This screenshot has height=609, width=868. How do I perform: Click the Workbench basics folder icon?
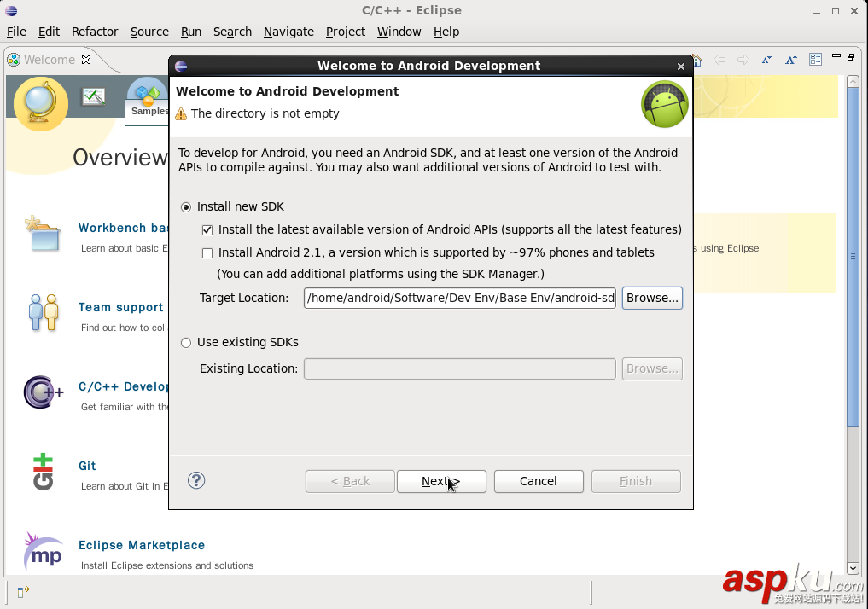43,234
